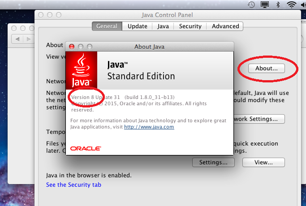
Task: Click Java Control Panel zoom button
Action: tap(59, 15)
